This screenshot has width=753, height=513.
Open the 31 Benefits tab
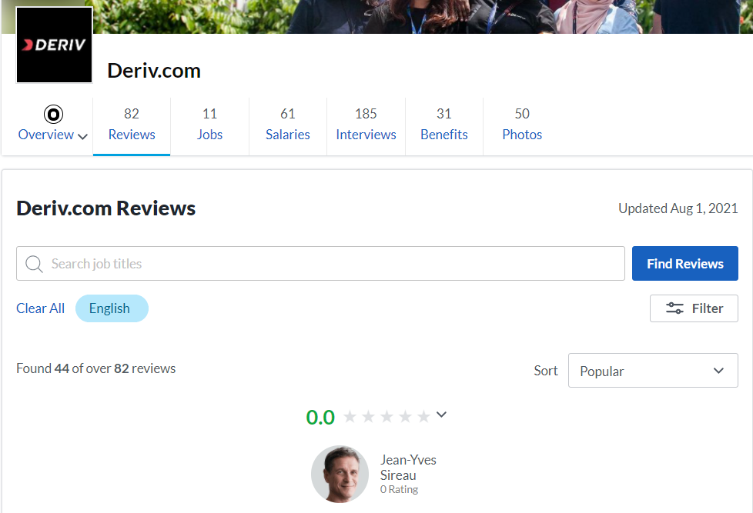(444, 125)
